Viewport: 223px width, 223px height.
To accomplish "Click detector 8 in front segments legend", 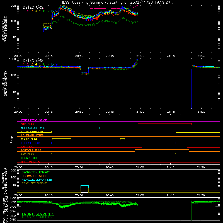I will point(52,11).
